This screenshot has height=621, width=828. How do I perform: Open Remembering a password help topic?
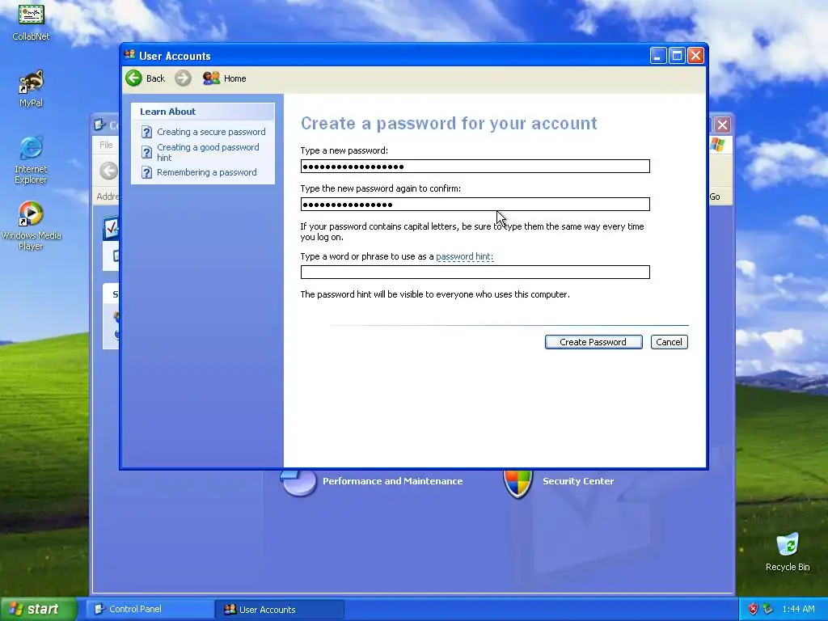[206, 172]
